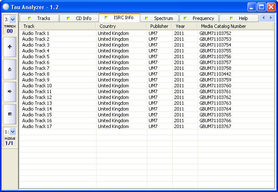Image resolution: width=278 pixels, height=192 pixels.
Task: Click the plus button in left sidebar
Action: click(x=10, y=47)
